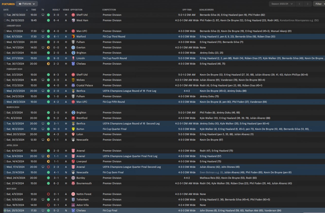325x213 pixels.
Task: Open the Everton opposition link
Action: pyautogui.click(x=81, y=47)
